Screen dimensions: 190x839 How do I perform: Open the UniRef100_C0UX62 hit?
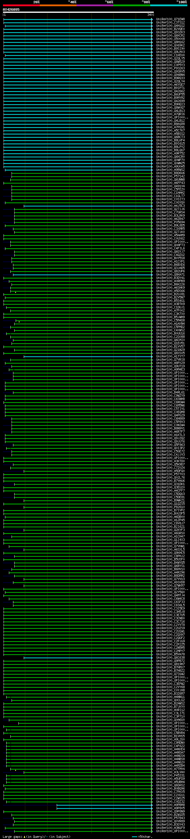click(x=170, y=238)
